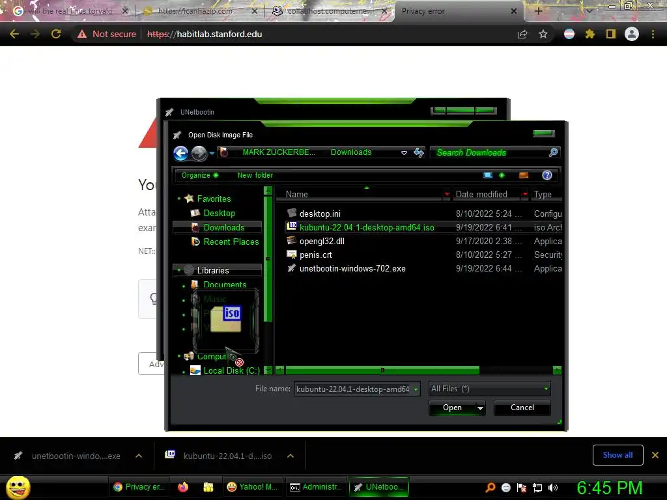Expand unetbootin download item options
This screenshot has height=500, width=667.
[x=139, y=456]
